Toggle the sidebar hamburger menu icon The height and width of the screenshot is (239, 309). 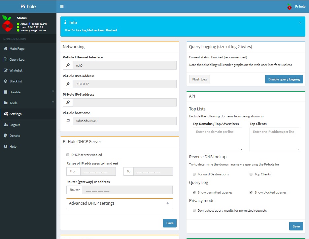[x=62, y=6]
